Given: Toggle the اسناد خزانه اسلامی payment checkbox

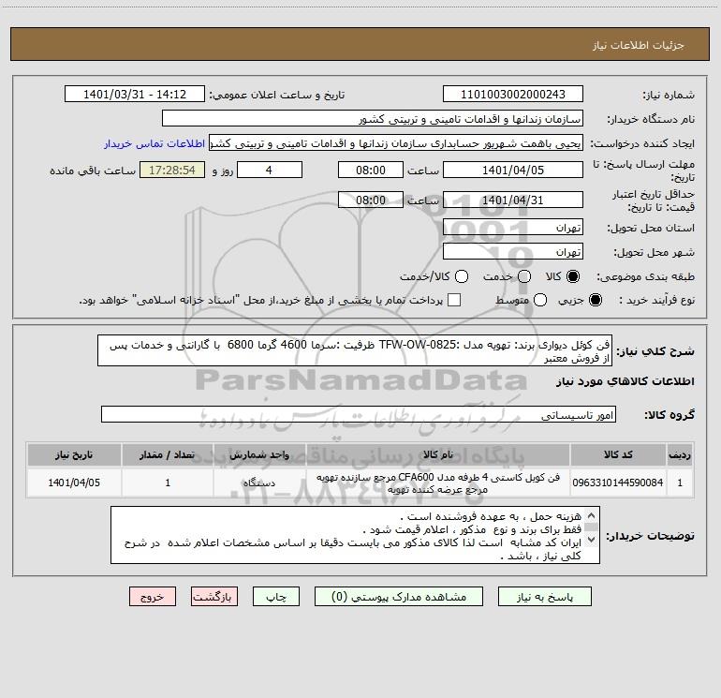Looking at the screenshot, I should 454,300.
